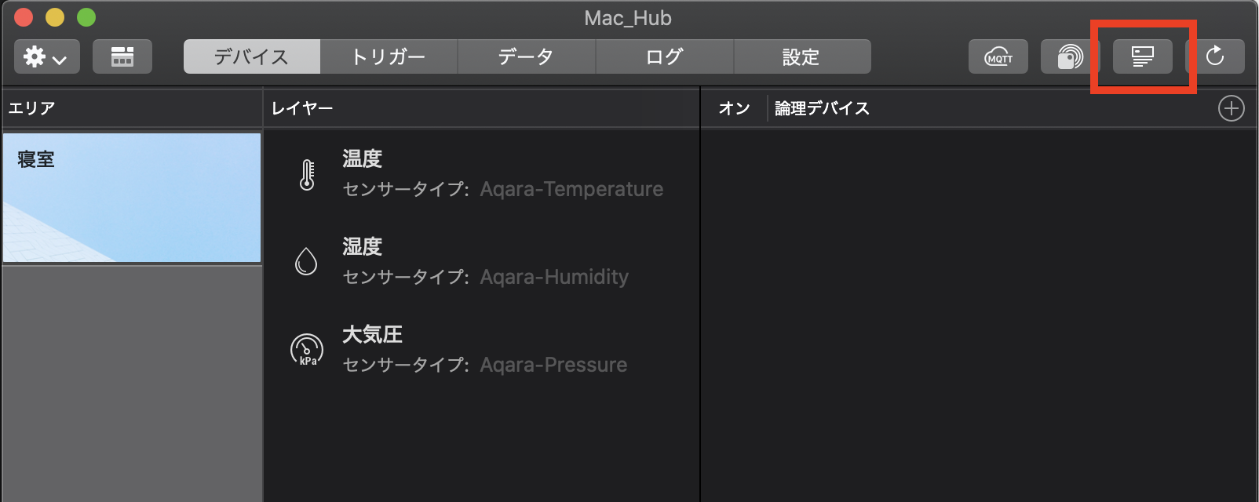Go to the 設定 tab
This screenshot has height=502, width=1259.
coord(802,56)
